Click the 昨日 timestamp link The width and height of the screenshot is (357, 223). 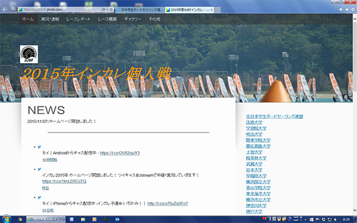click(x=46, y=188)
